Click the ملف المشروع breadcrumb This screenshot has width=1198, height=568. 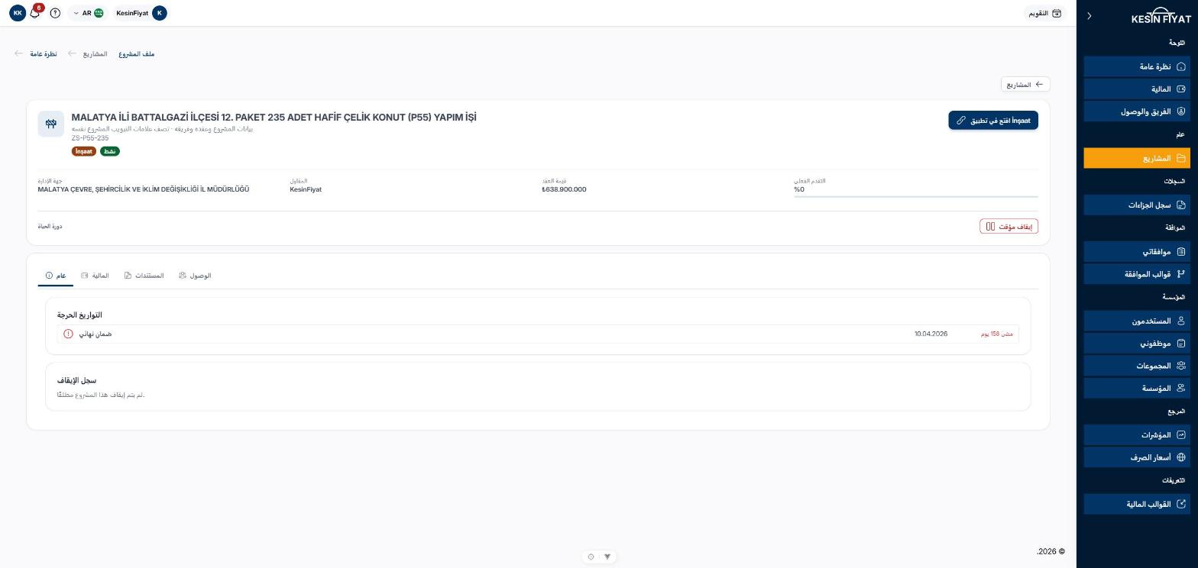pyautogui.click(x=137, y=54)
